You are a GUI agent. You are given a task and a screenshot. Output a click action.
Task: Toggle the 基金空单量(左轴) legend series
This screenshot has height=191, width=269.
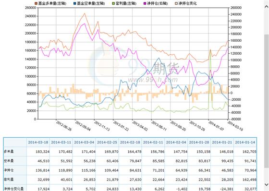(x=89, y=3)
